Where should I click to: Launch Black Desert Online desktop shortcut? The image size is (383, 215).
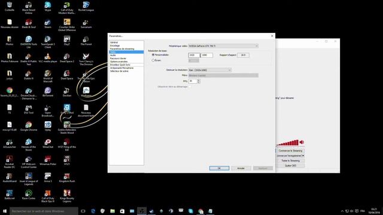(29, 8)
